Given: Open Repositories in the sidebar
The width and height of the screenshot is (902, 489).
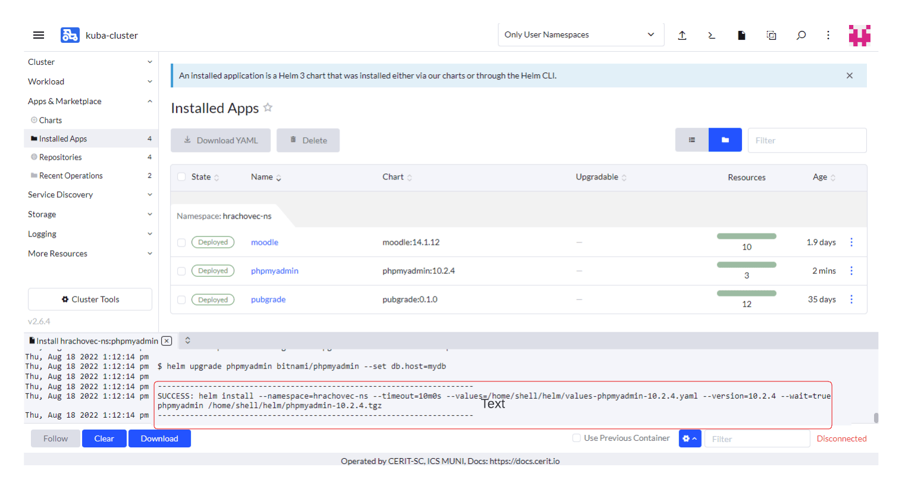Looking at the screenshot, I should (x=61, y=157).
